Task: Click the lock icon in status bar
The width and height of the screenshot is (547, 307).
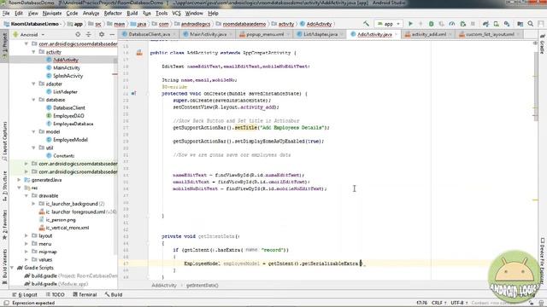Action: point(531,304)
